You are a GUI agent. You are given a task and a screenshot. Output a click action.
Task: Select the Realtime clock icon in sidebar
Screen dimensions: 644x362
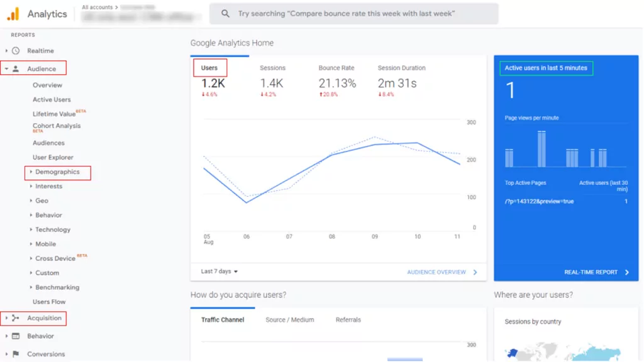[15, 50]
